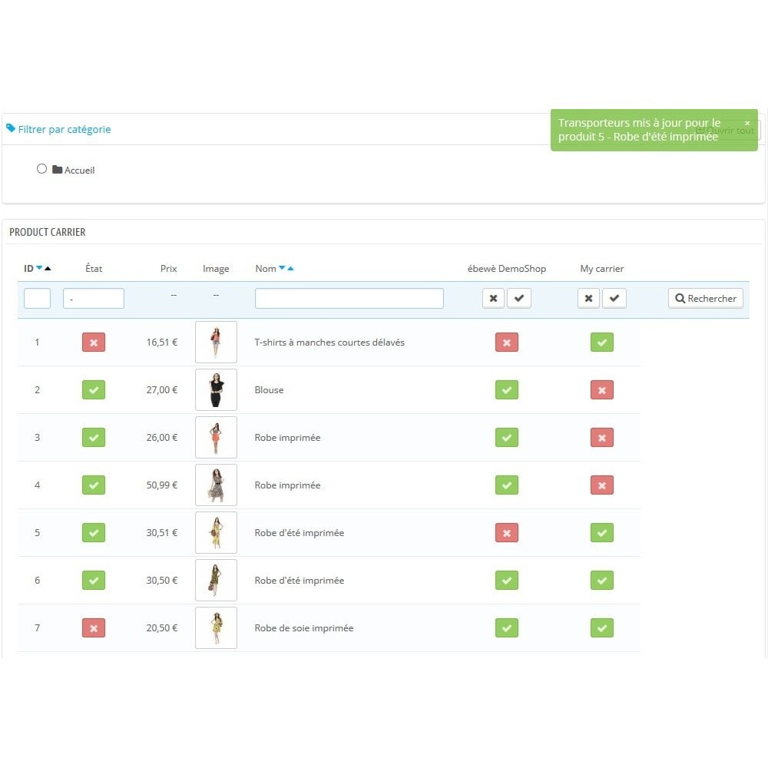
Task: Disable ébewè DemoShop for product ID 6
Action: 507,581
